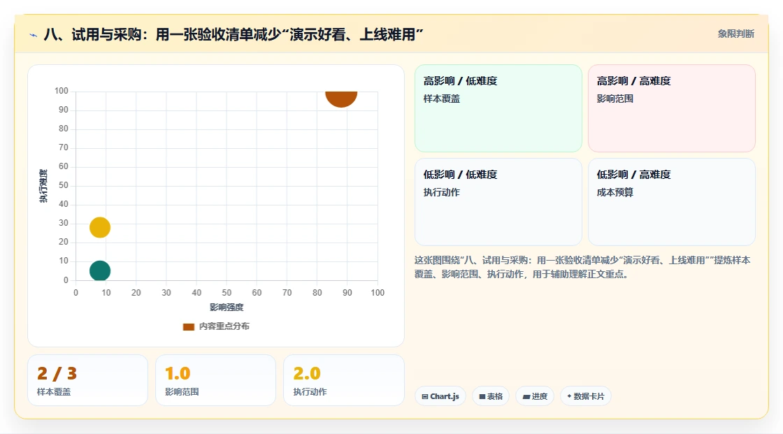Click the teal bubble in the chart
Viewport: 783px width, 434px height.
click(x=100, y=270)
